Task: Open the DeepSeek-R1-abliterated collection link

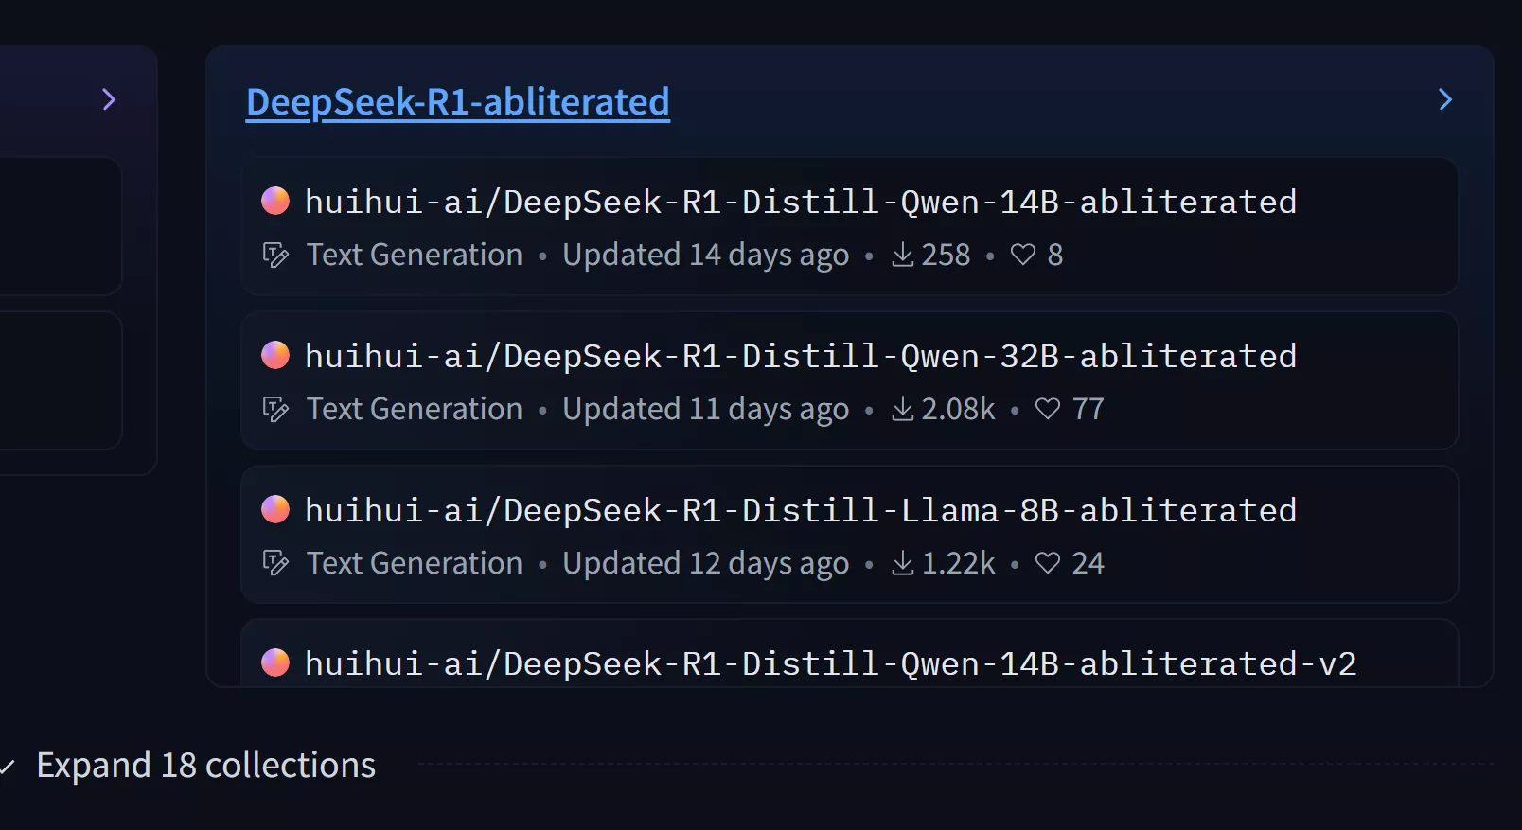Action: (457, 102)
